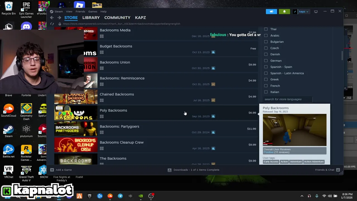The image size is (357, 201).
Task: Check the Danish language filter
Action: pyautogui.click(x=266, y=54)
